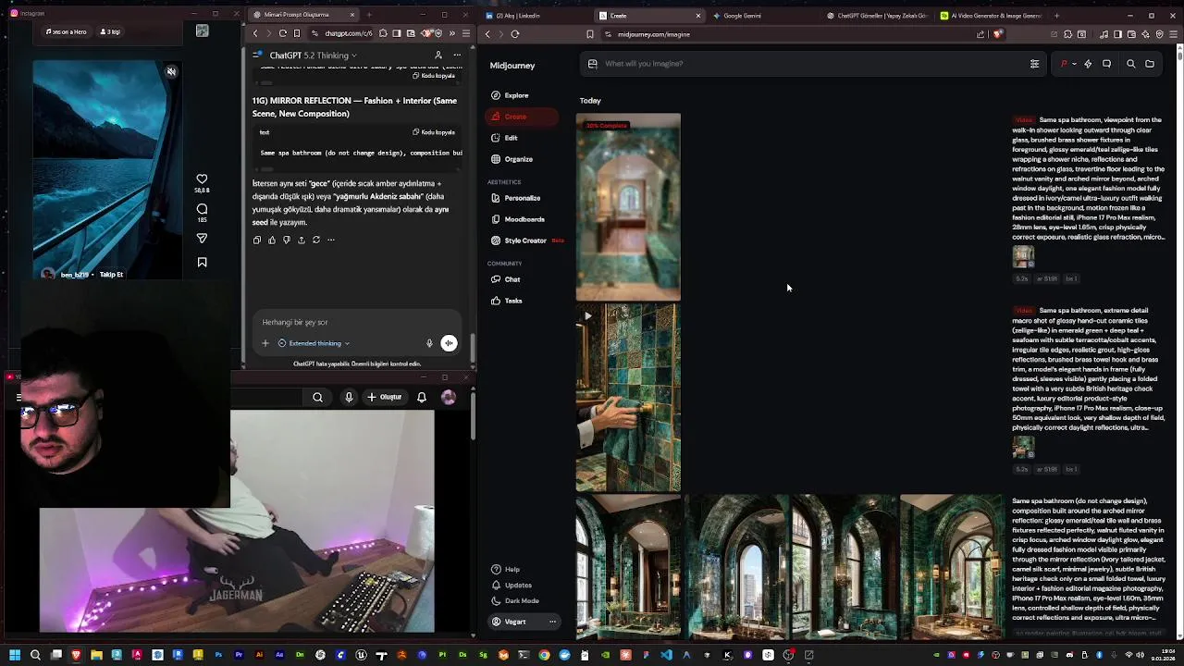
Task: Open YouTube notifications bell
Action: (422, 398)
